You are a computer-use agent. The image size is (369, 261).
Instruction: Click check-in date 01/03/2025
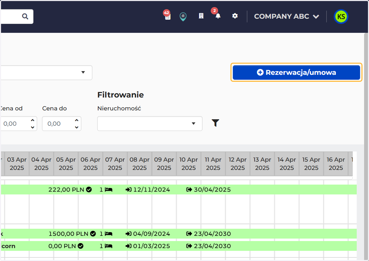(x=152, y=246)
